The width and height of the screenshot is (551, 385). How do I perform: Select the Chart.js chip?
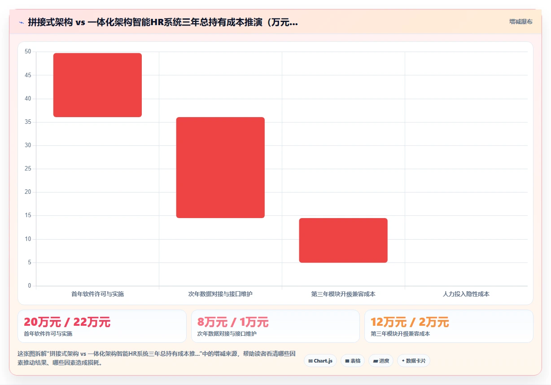pyautogui.click(x=320, y=361)
